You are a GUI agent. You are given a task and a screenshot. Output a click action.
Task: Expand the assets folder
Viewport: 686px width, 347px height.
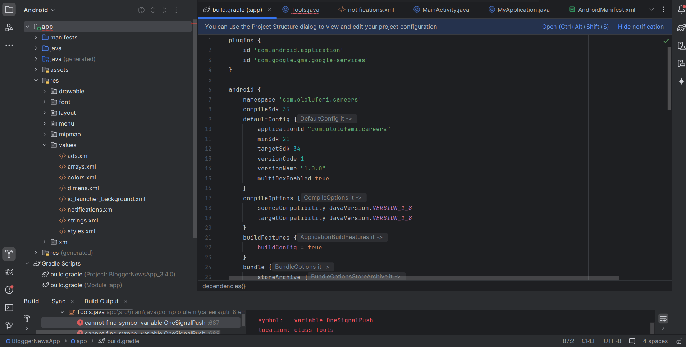(36, 70)
